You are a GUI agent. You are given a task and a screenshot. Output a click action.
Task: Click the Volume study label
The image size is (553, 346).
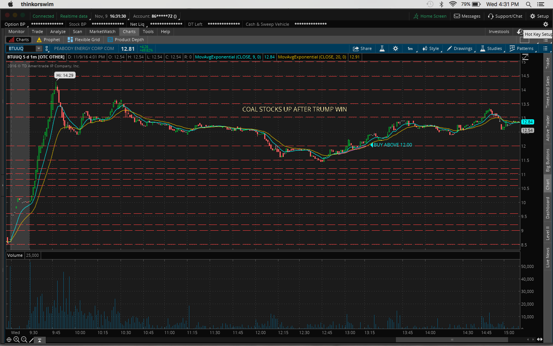click(15, 255)
